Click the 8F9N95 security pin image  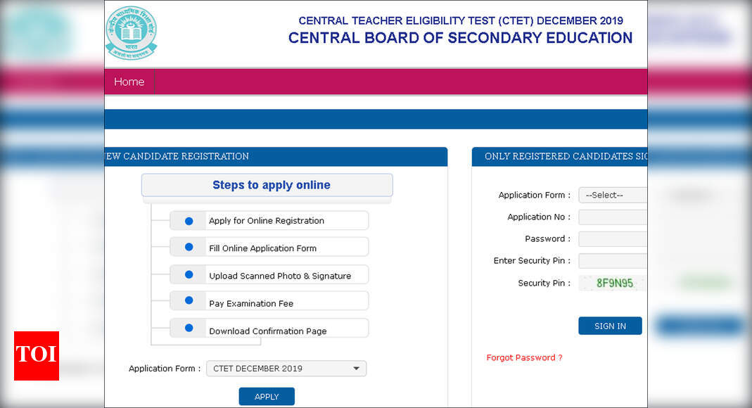tap(614, 283)
